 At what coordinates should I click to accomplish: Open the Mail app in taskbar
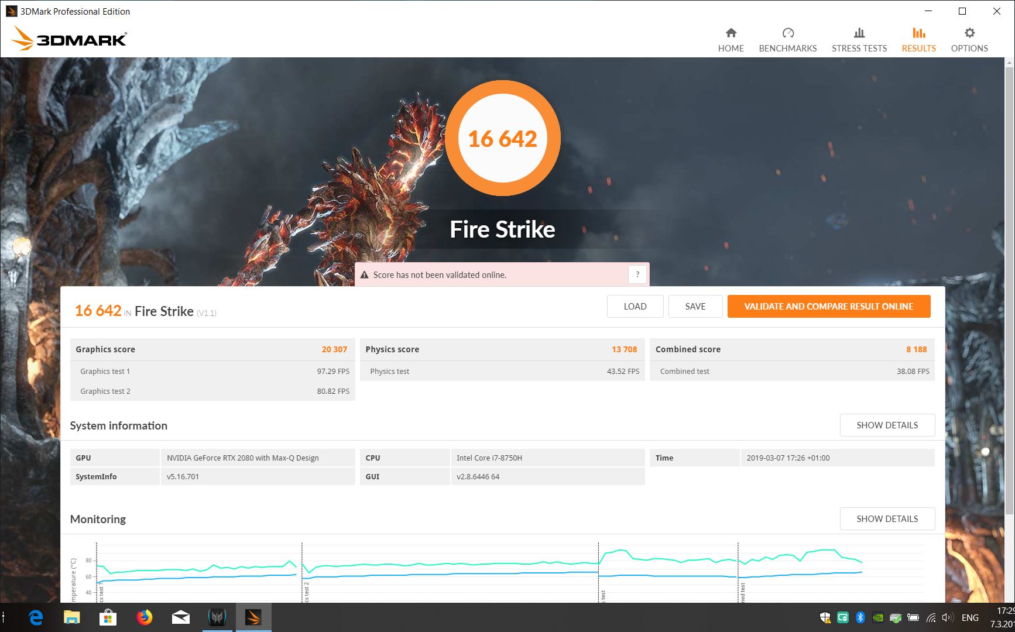pos(180,617)
